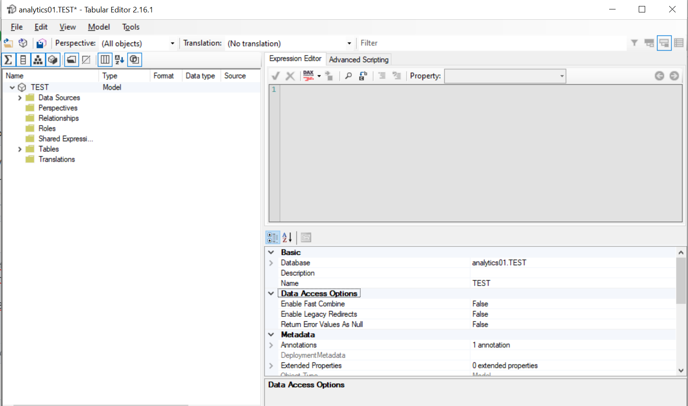Select the Roles folder
Viewport: 688px width, 406px height.
[x=47, y=128]
